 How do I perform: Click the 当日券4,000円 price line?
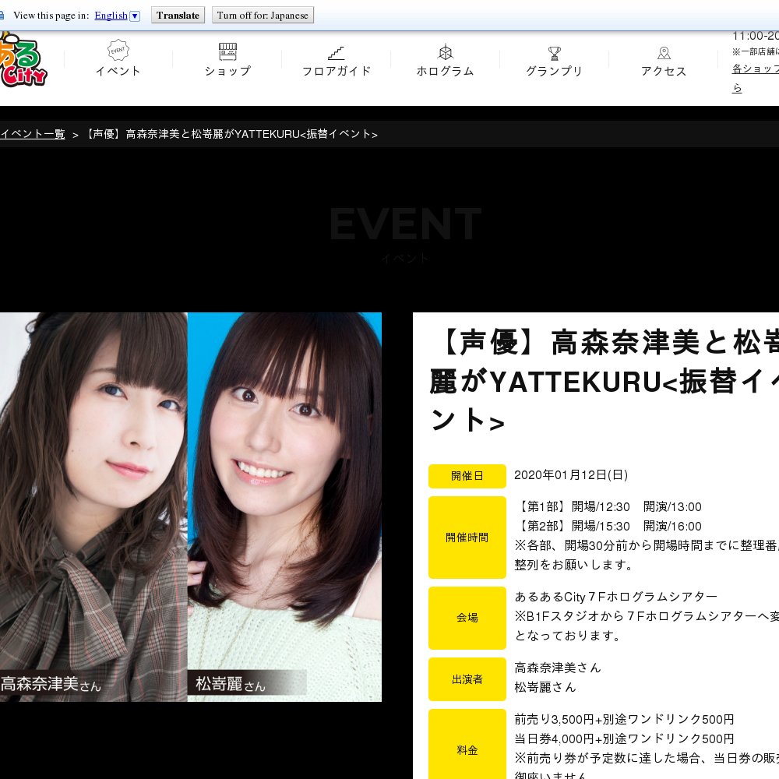tap(624, 738)
